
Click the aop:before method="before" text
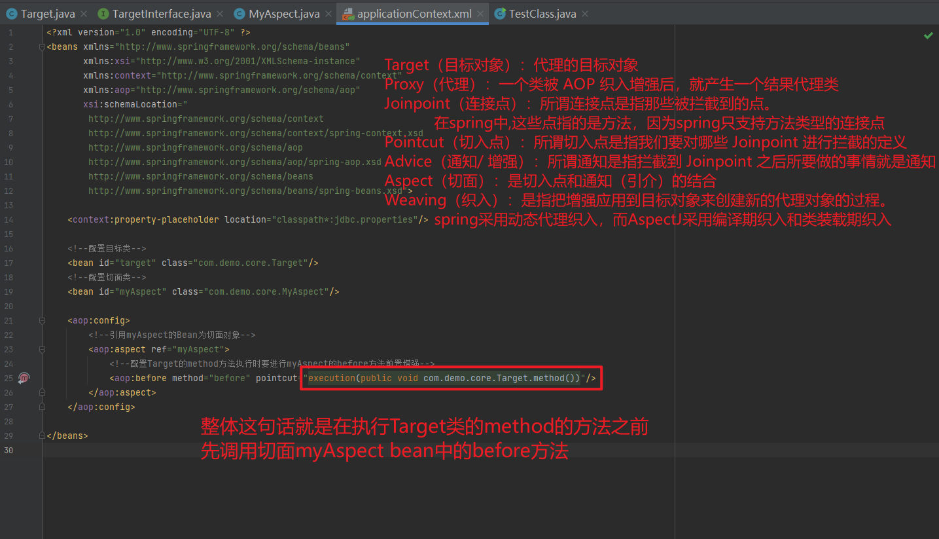pos(180,378)
